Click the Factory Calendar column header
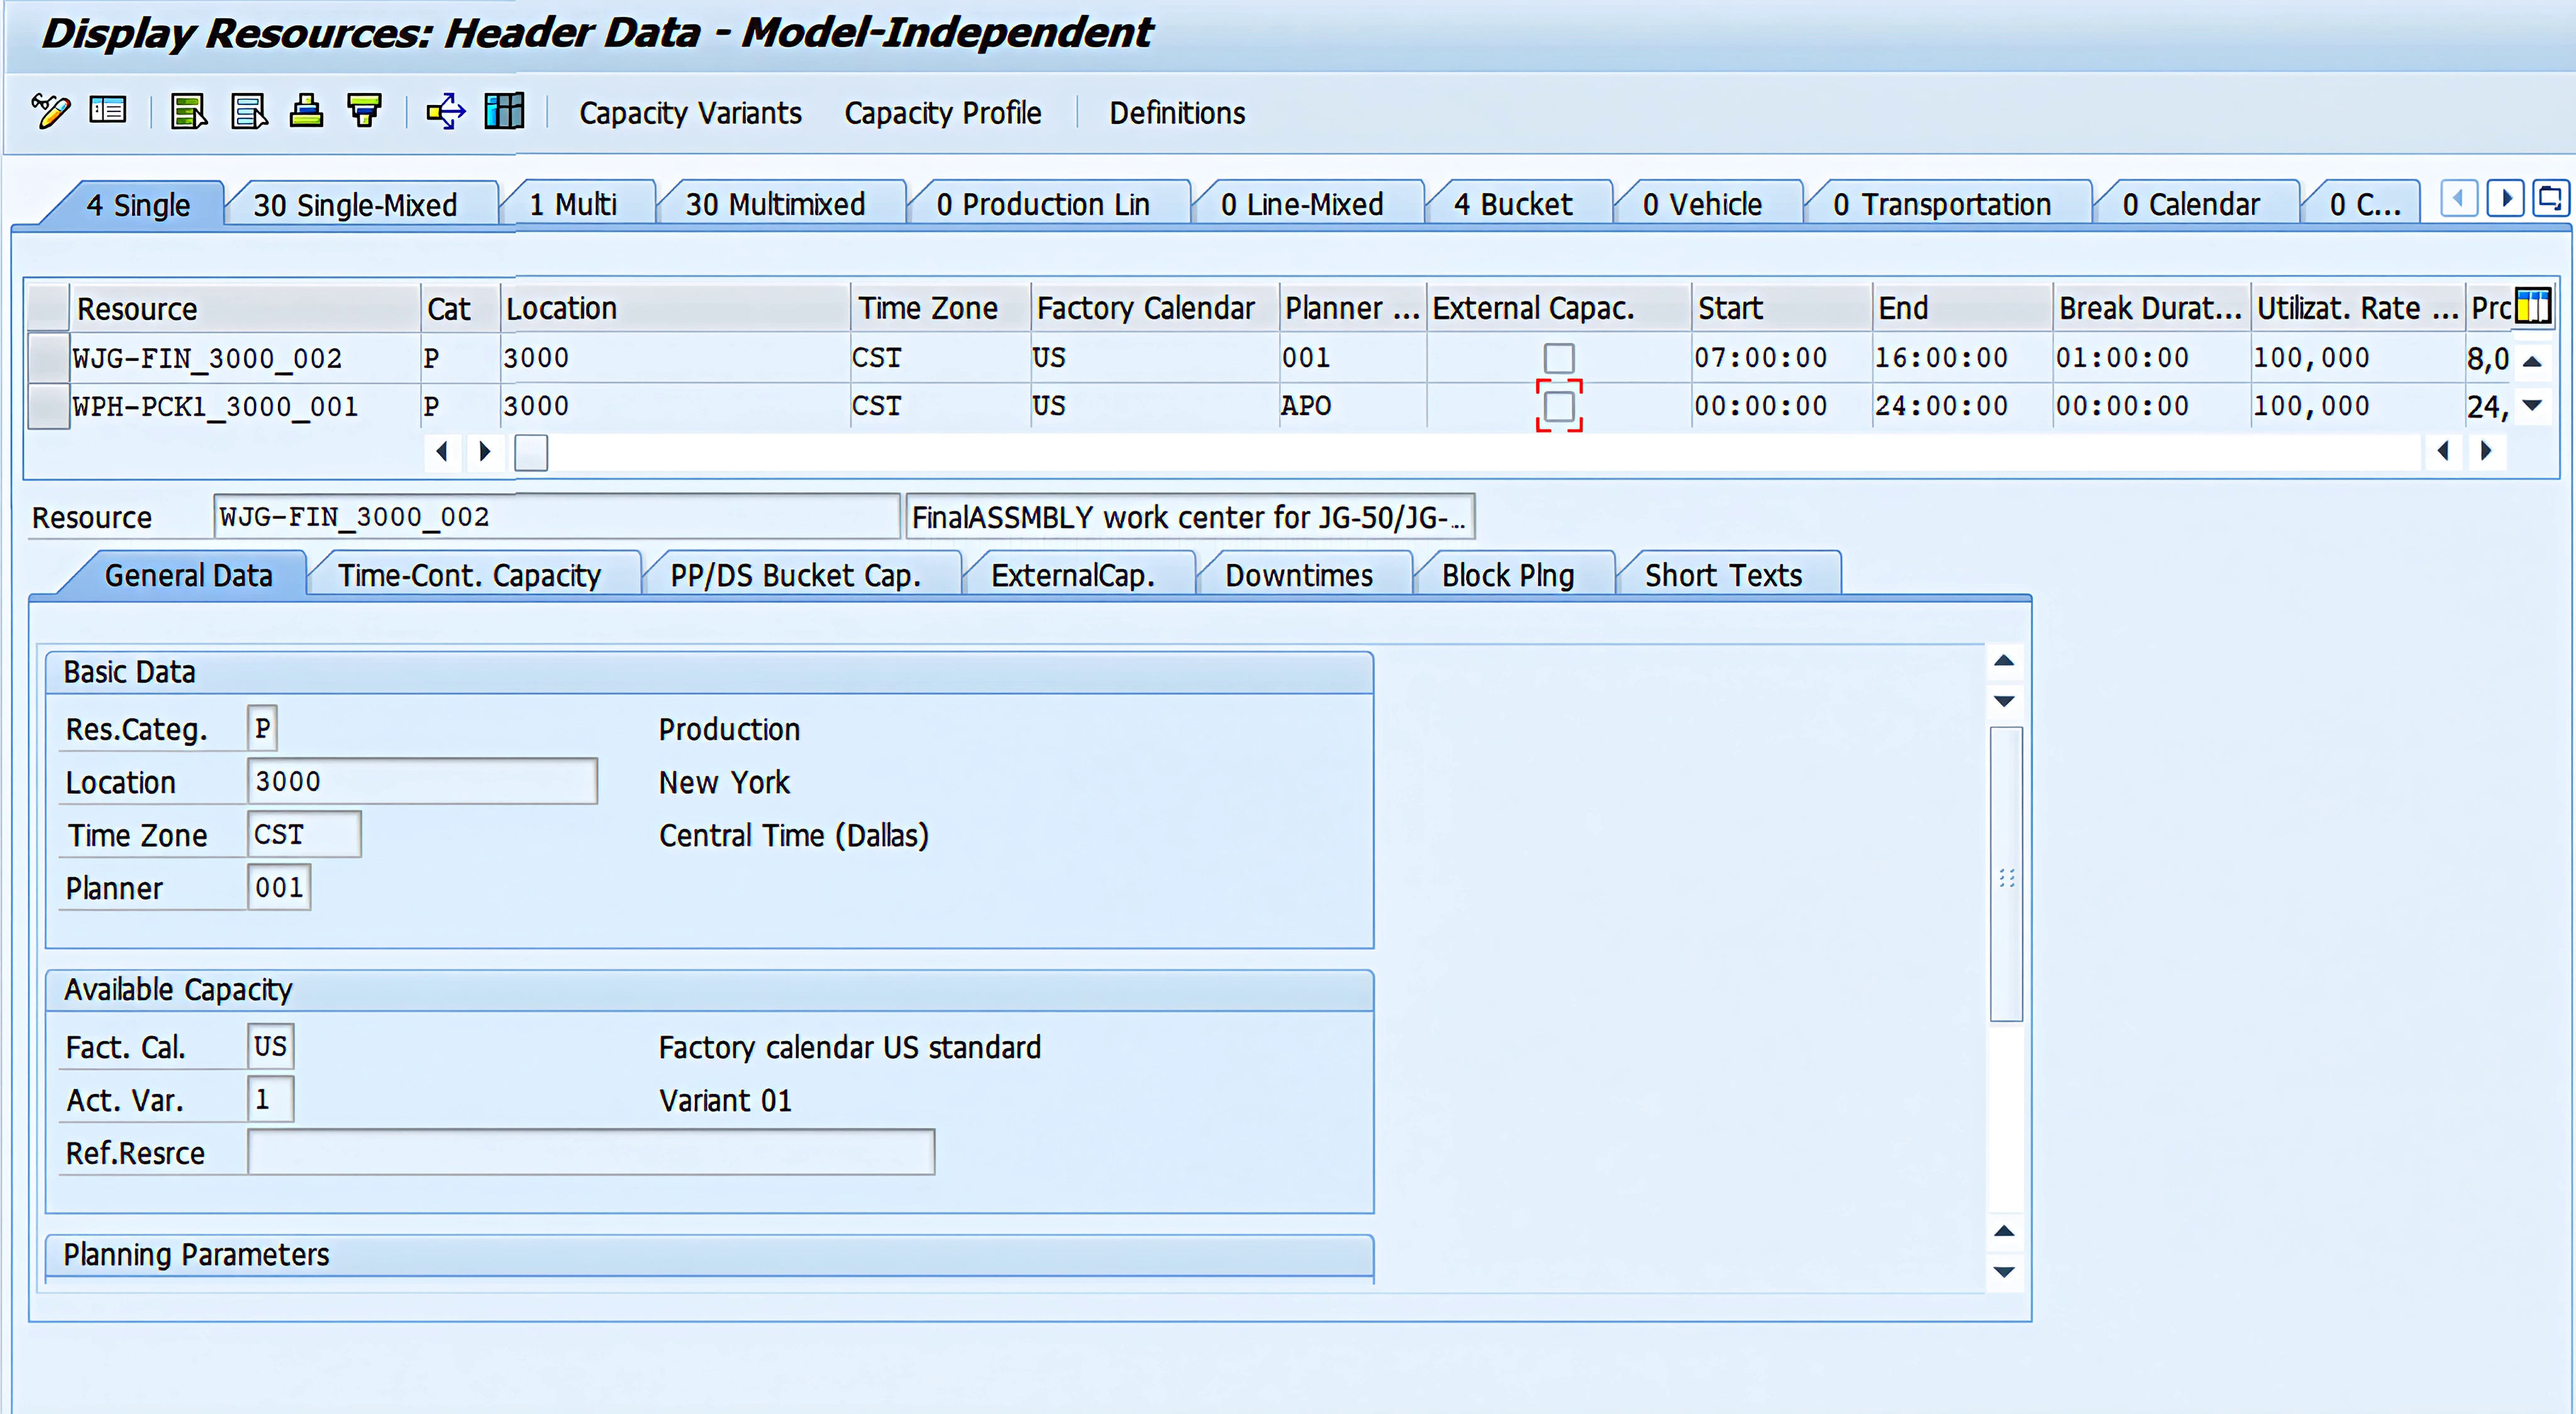Image resolution: width=2576 pixels, height=1414 pixels. click(x=1154, y=308)
